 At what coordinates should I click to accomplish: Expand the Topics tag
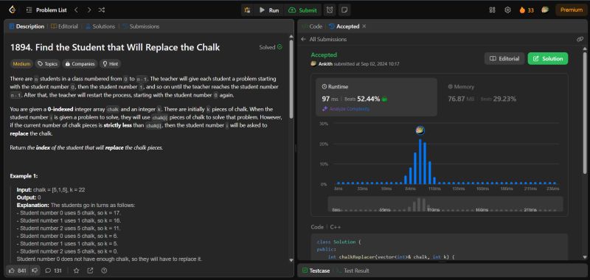tap(47, 64)
